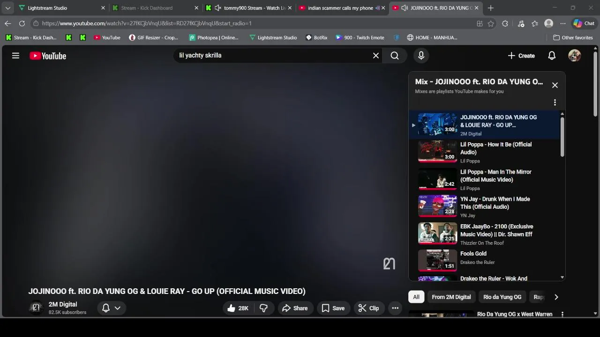Open GIF Resizer bookmark

pyautogui.click(x=154, y=37)
